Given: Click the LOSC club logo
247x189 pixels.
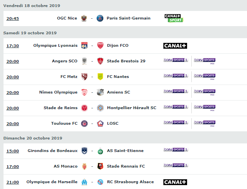Looking at the screenshot, I should coord(100,124).
